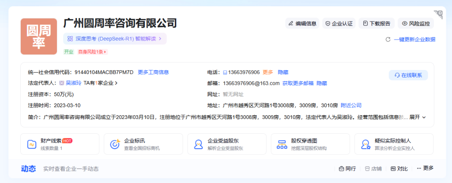Viewport: 452px width, 183px height.
Task: Click 编辑信息 edit button
Action: tap(302, 23)
